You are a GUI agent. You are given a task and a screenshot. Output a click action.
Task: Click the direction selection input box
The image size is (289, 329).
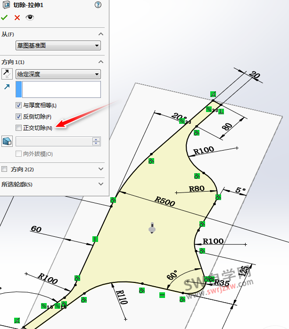tap(61, 89)
